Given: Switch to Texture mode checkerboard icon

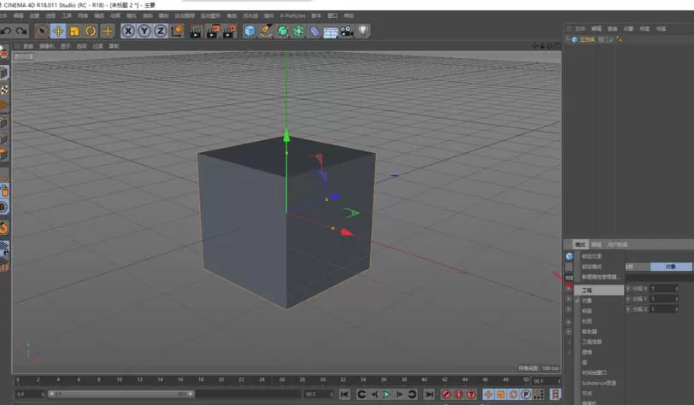Looking at the screenshot, I should point(4,90).
